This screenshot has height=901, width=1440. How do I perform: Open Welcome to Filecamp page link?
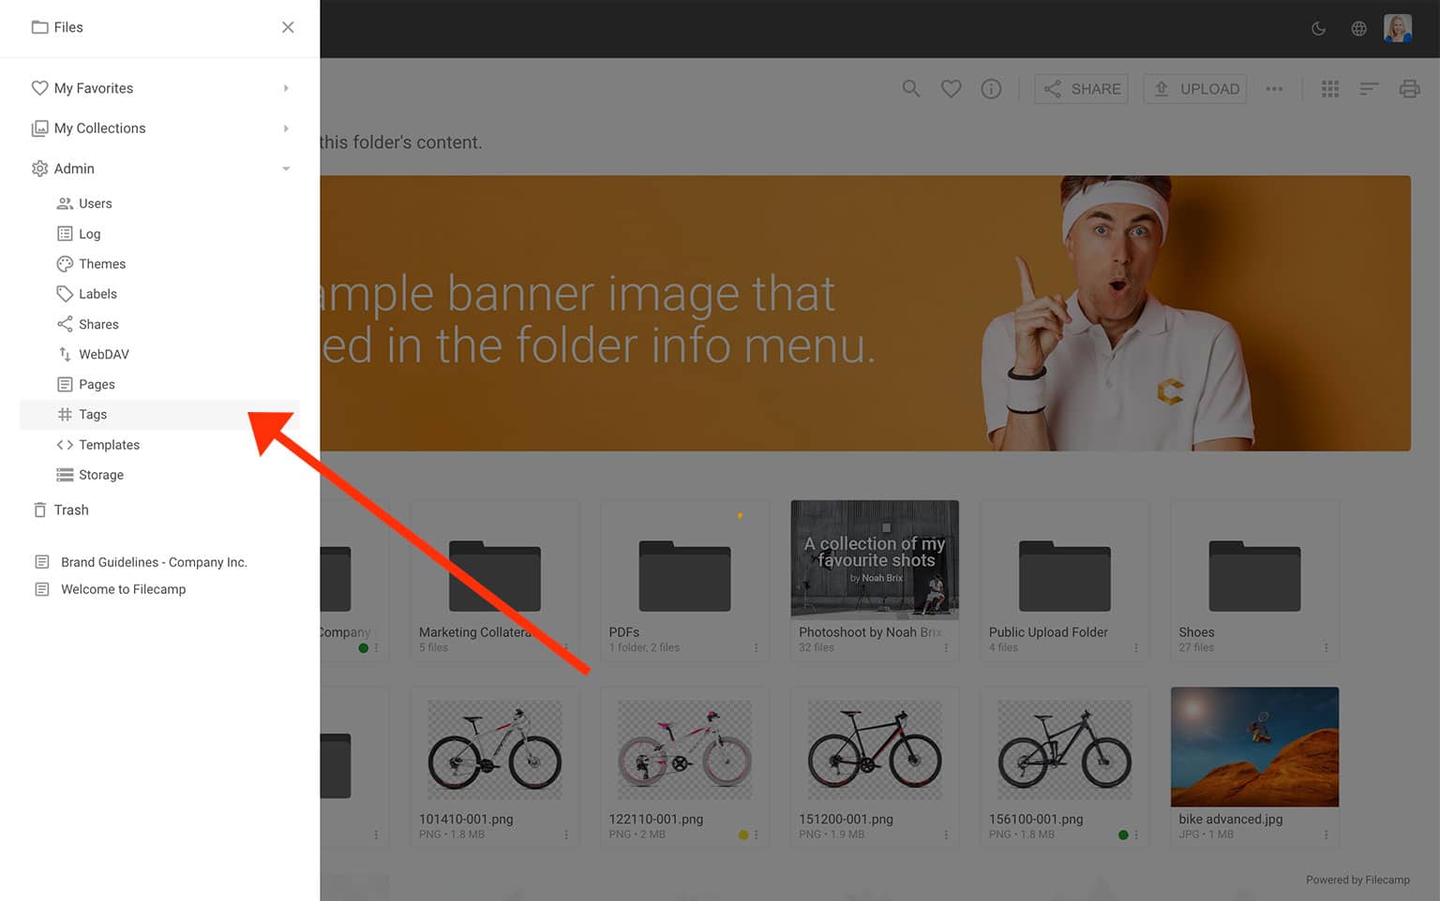[123, 589]
